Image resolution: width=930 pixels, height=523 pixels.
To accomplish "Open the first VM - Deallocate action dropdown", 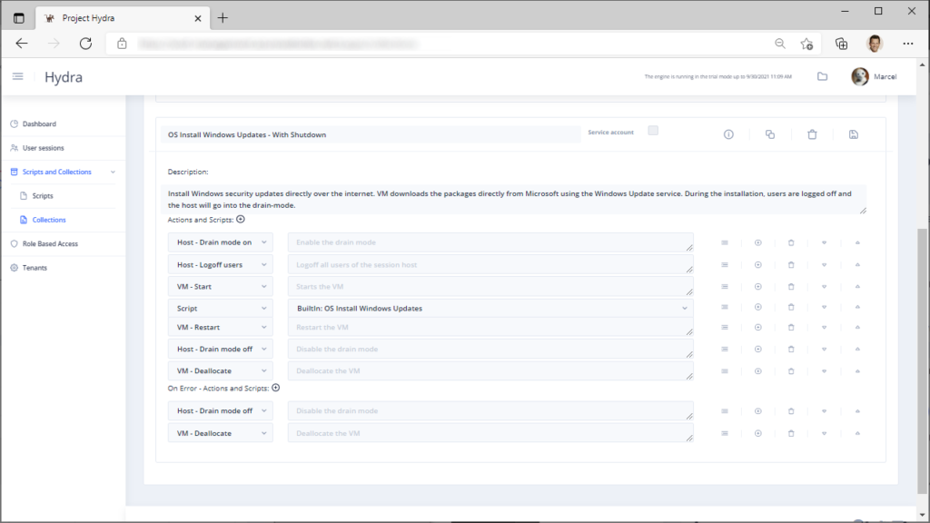I will (x=220, y=371).
